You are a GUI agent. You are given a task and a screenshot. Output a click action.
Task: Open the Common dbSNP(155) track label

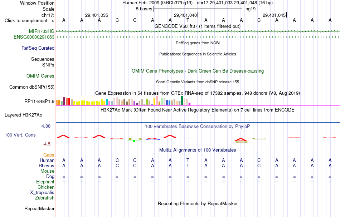[x=32, y=87]
